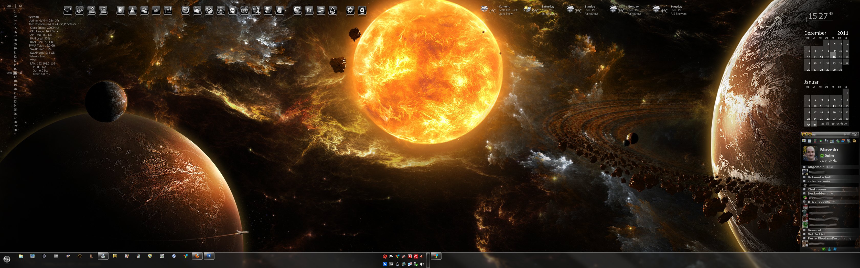Launch Chrome from the top dock
860x268 pixels.
209,10
